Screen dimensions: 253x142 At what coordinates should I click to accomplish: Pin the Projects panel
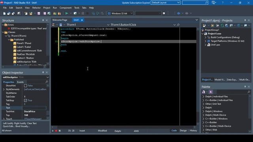[x=245, y=20]
